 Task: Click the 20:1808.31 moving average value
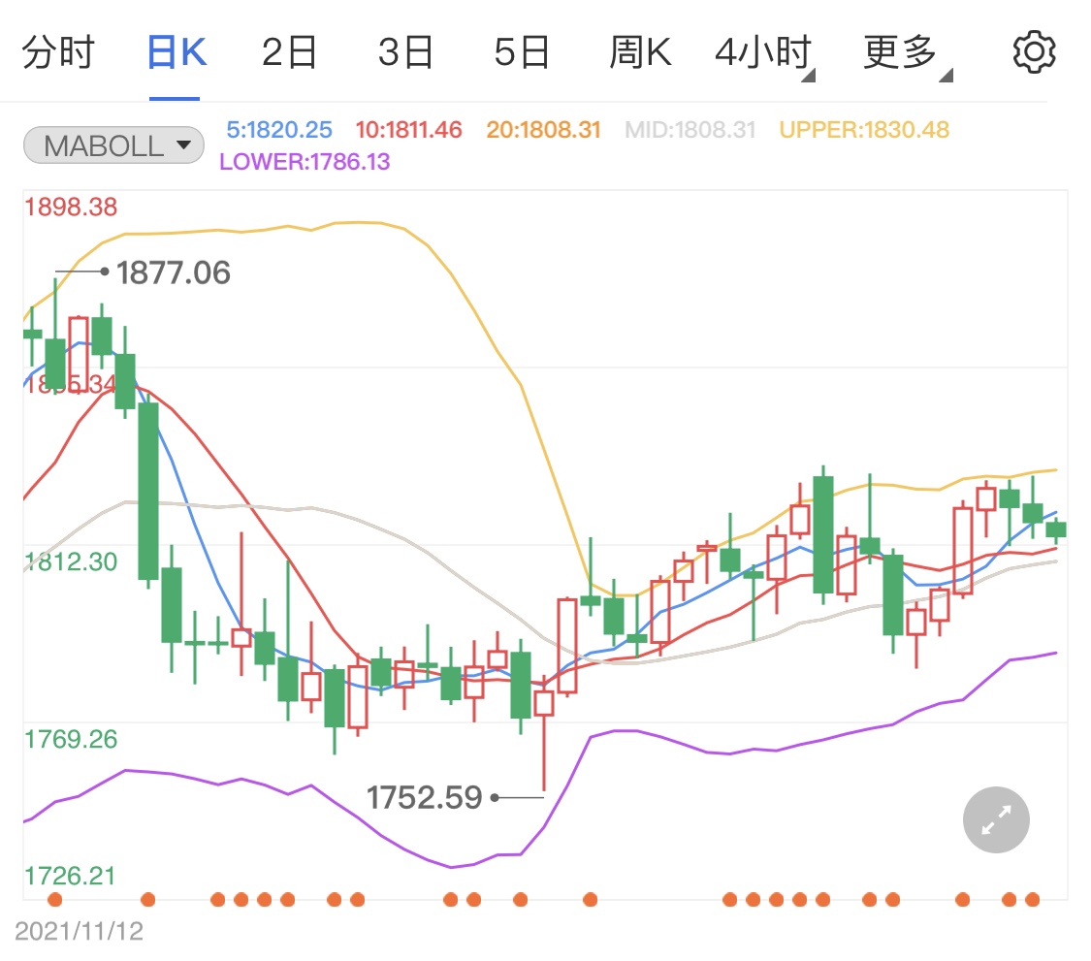[x=543, y=129]
